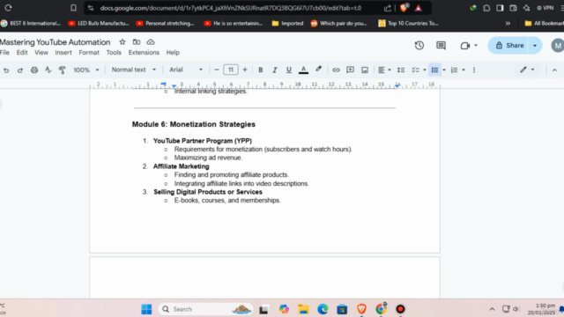The image size is (564, 317).
Task: Expand the Share options arrow
Action: [x=535, y=46]
